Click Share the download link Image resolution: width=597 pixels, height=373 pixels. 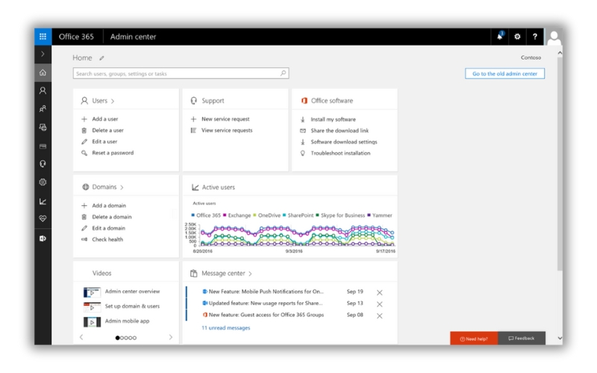point(340,131)
